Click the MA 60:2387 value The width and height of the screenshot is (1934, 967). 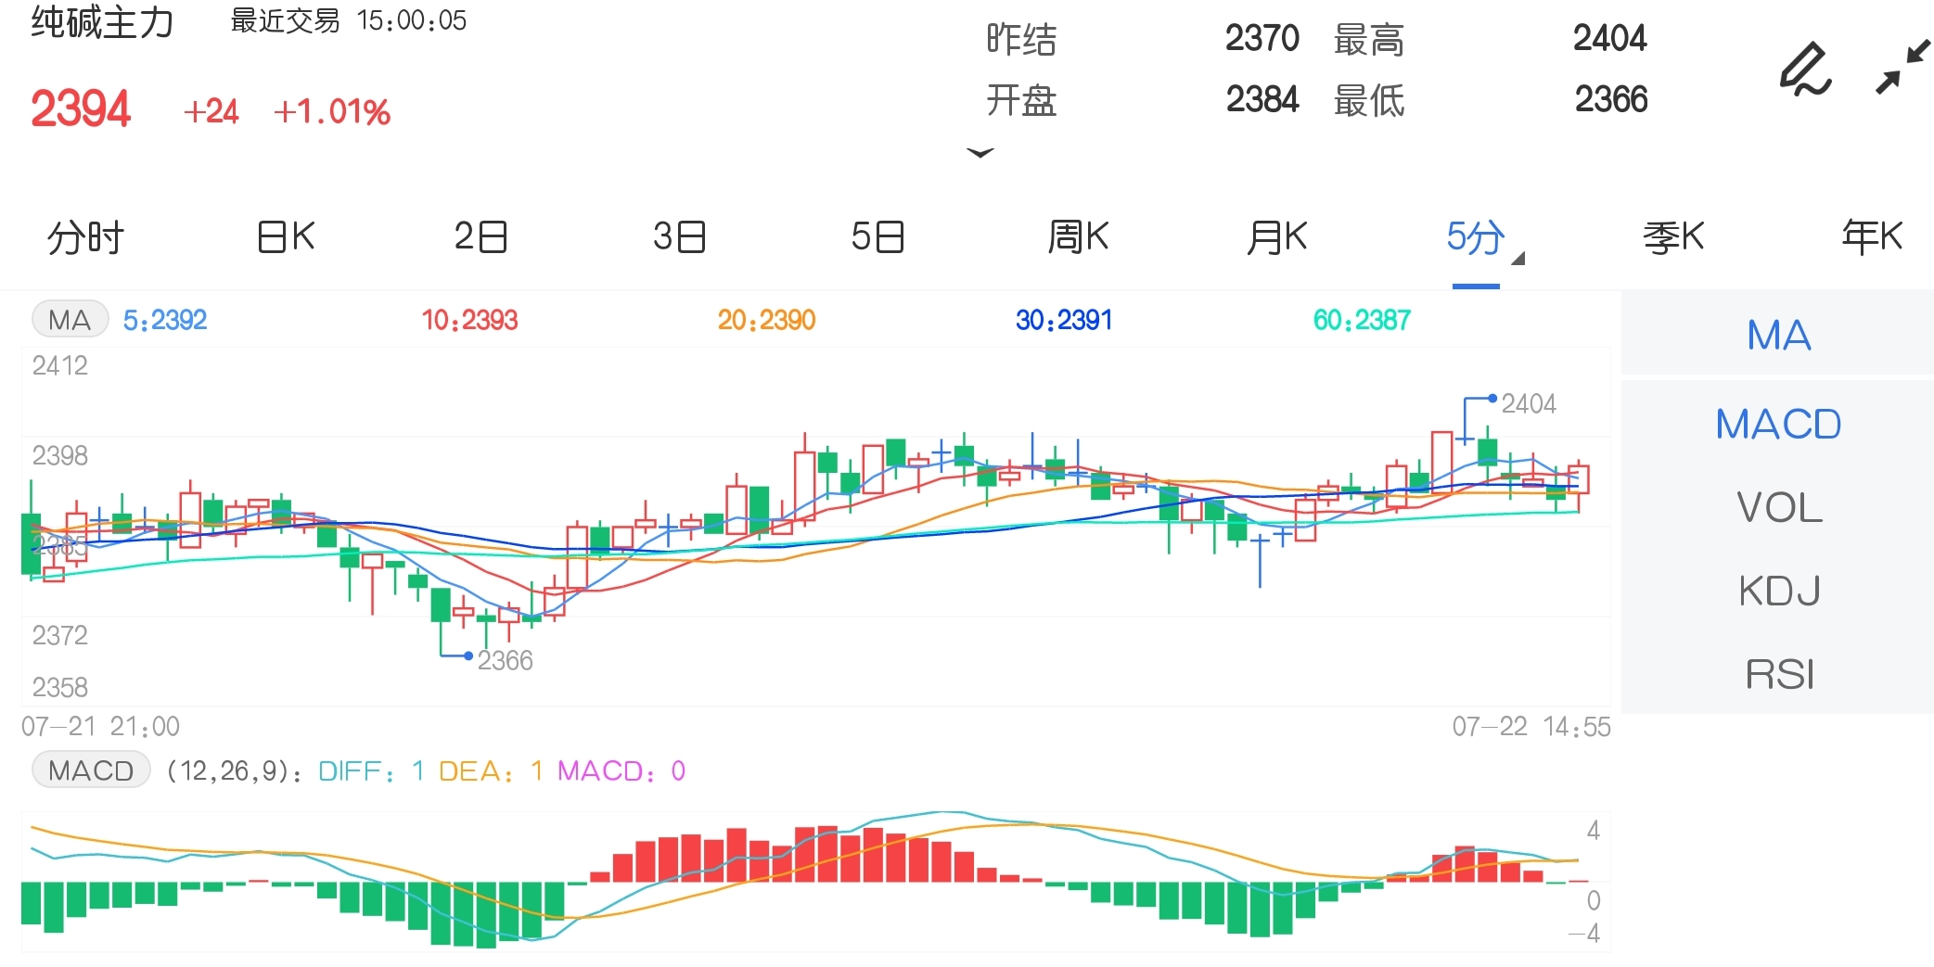click(1362, 320)
